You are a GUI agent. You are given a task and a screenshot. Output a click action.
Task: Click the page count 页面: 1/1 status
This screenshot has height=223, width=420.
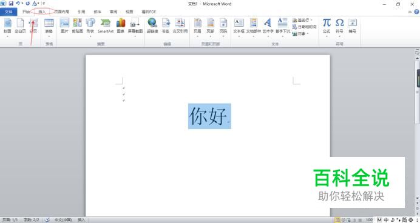point(10,220)
